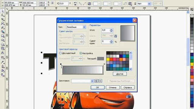Click the Сдвиг края spinner arrows

click(111, 42)
